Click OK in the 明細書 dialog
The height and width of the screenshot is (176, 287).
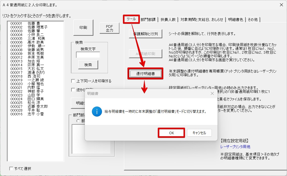(171, 133)
